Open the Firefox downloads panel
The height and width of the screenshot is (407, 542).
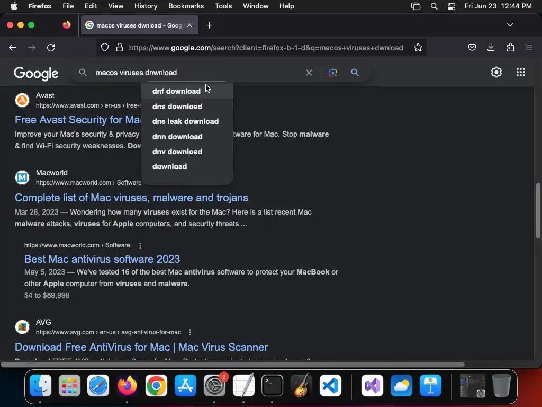491,47
